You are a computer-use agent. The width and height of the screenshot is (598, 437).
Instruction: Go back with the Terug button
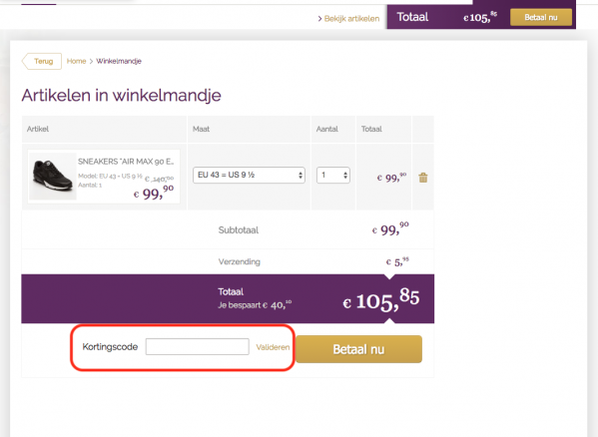tap(42, 61)
